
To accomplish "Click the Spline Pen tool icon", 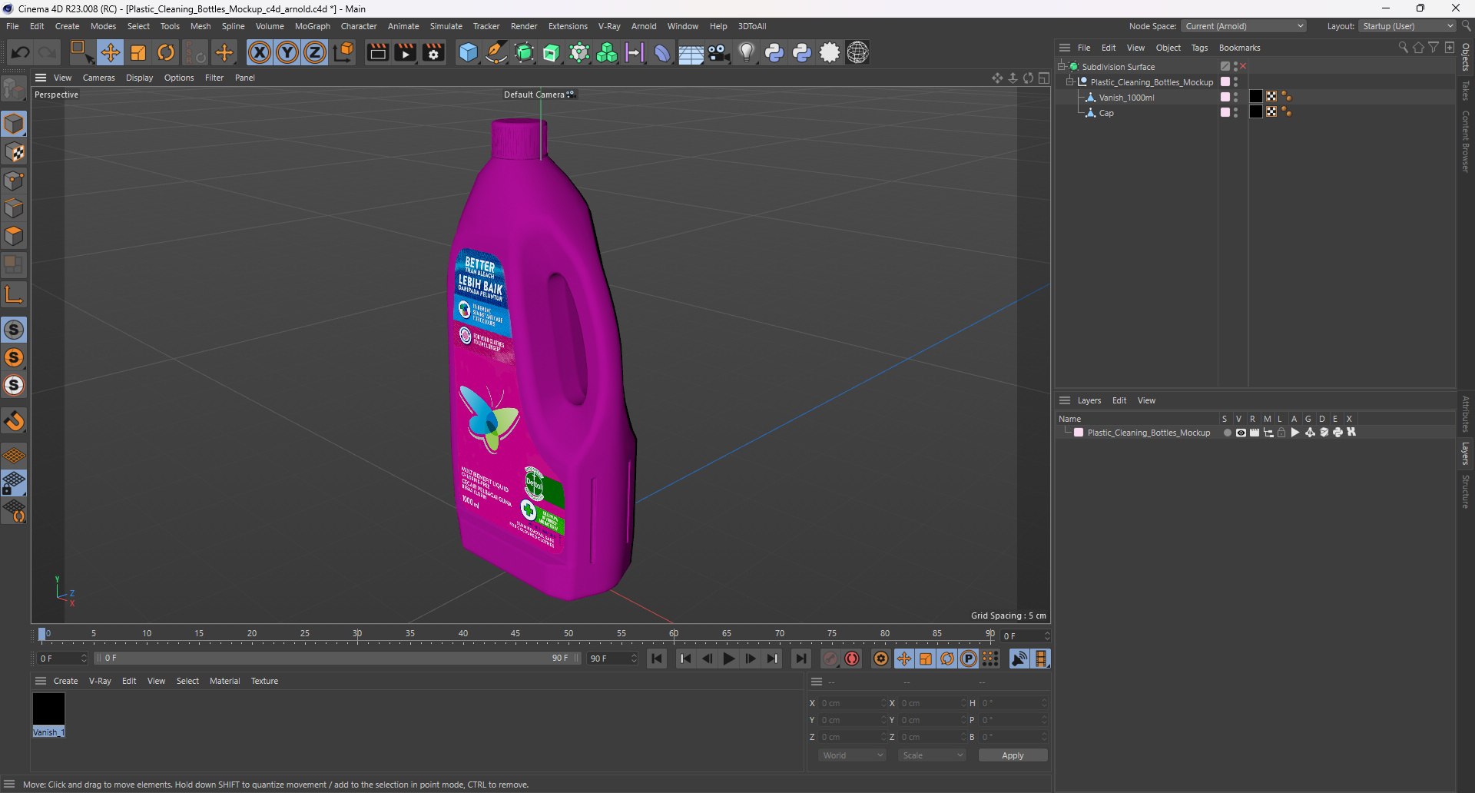I will click(x=496, y=52).
